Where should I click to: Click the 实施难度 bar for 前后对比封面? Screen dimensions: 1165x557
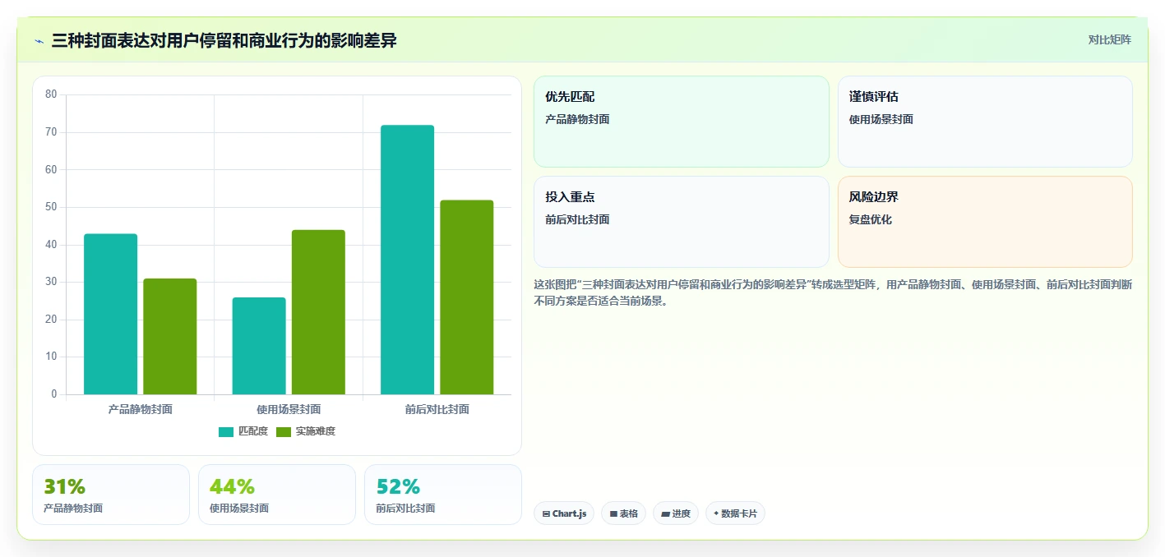pos(467,297)
